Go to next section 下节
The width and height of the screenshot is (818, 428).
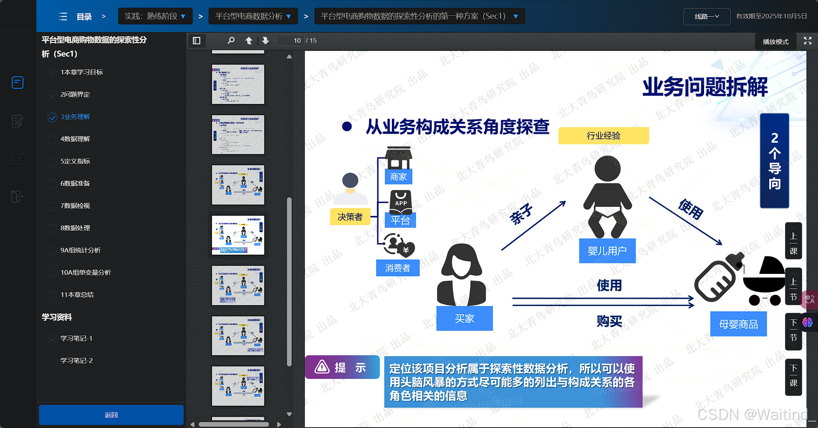pos(793,331)
